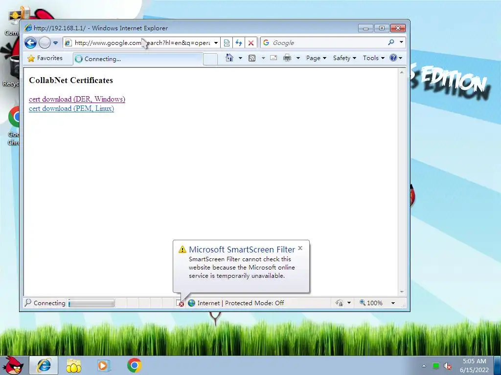This screenshot has width=501, height=375.
Task: Open the Recycle Bin desktop icon
Action: (x=12, y=71)
